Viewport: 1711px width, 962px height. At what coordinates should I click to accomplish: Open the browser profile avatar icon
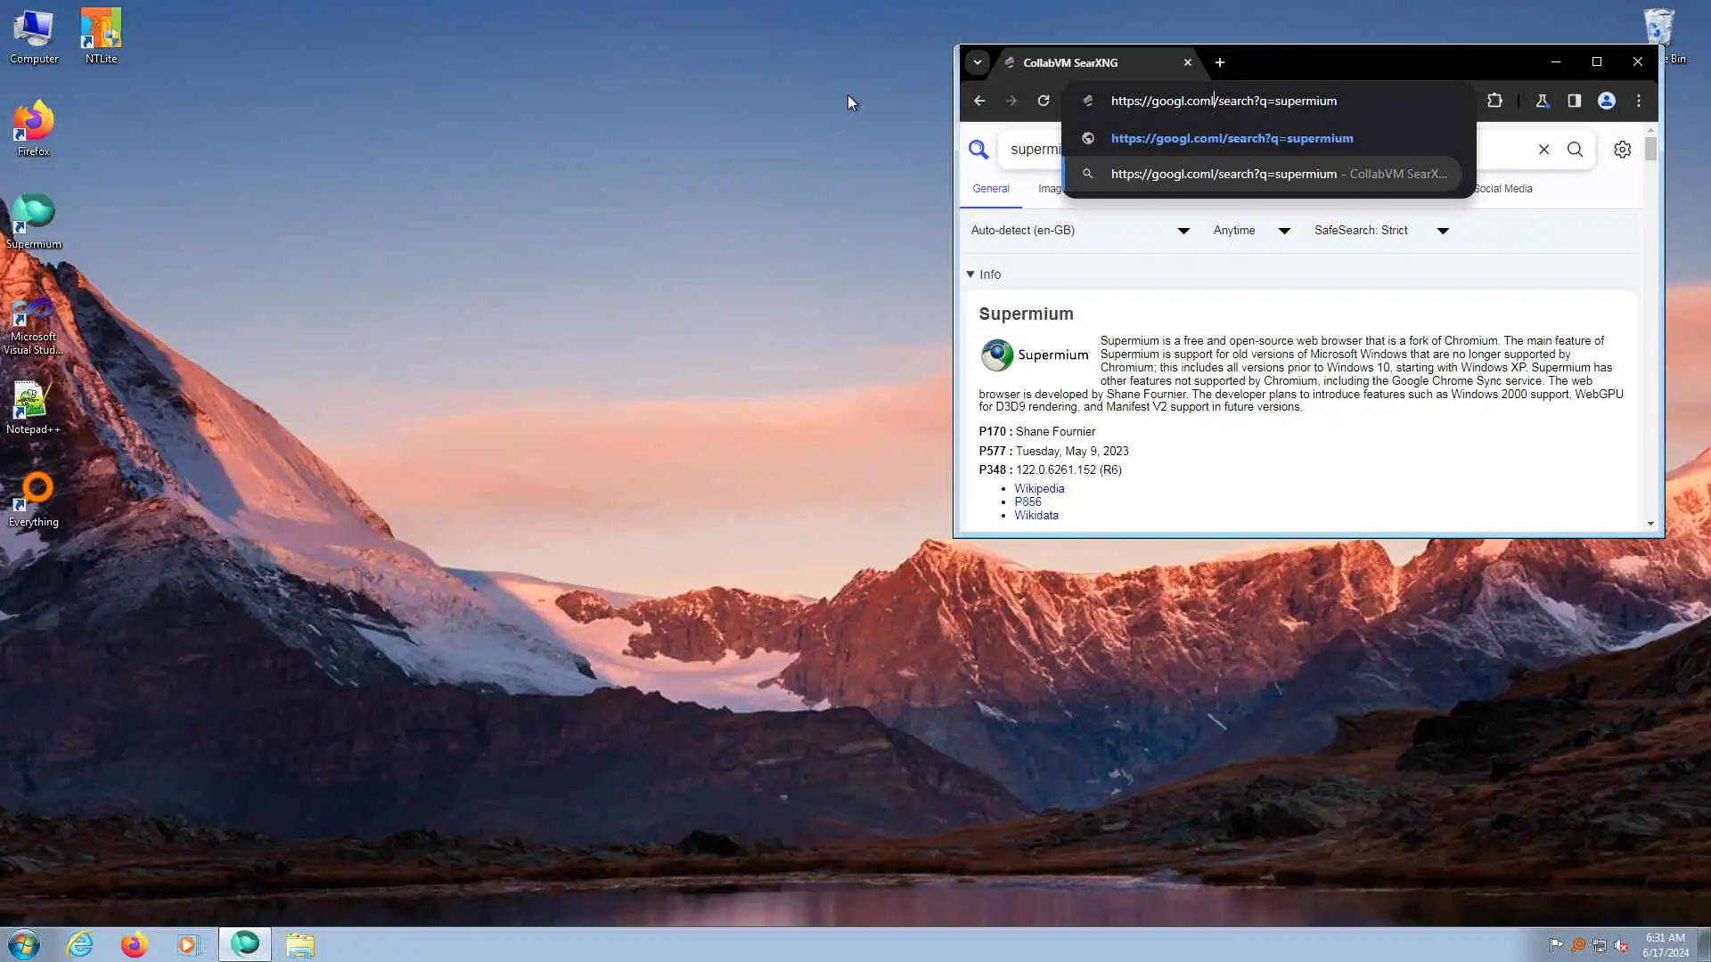point(1607,101)
